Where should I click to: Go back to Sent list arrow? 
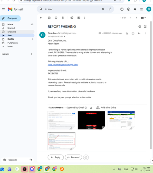41,18
